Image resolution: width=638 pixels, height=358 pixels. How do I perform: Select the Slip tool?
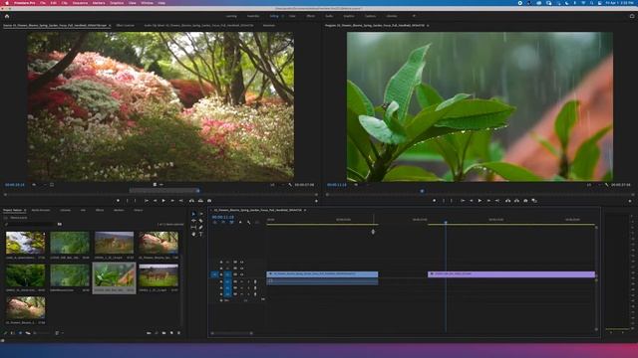pos(193,228)
